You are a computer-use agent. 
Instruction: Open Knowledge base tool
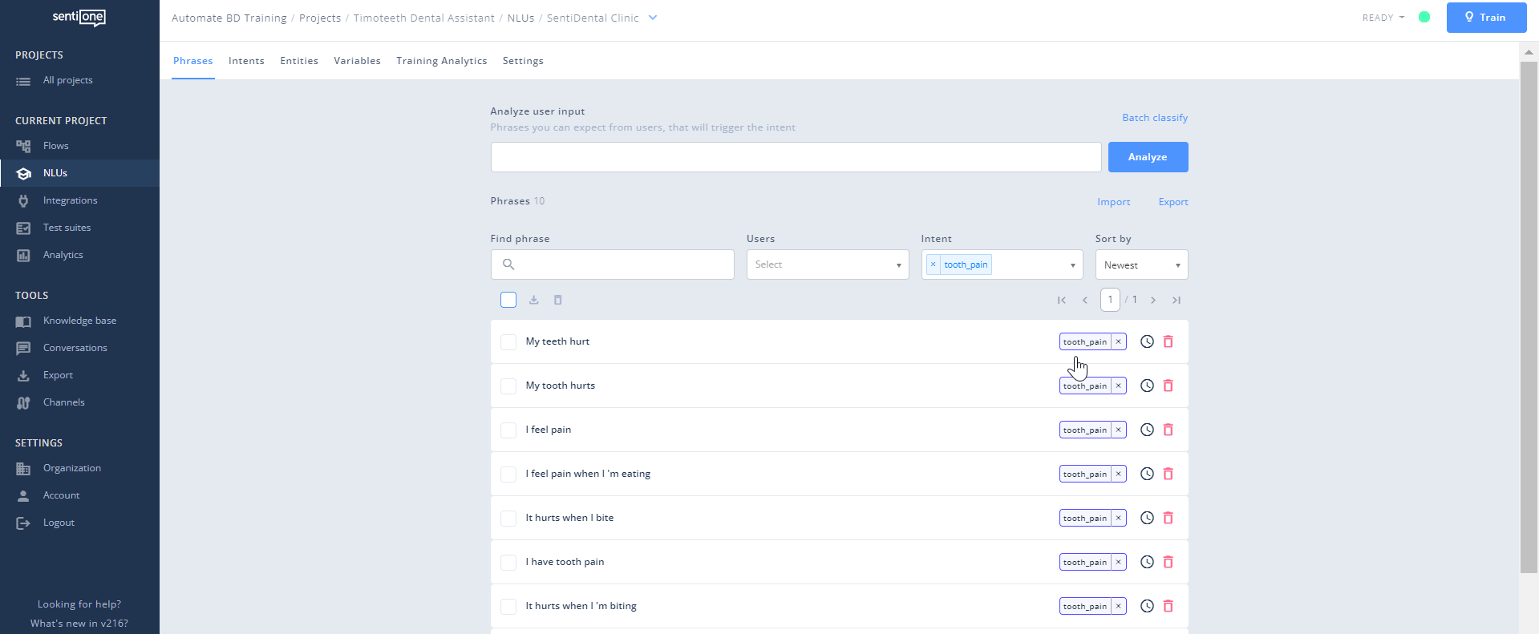tap(79, 321)
